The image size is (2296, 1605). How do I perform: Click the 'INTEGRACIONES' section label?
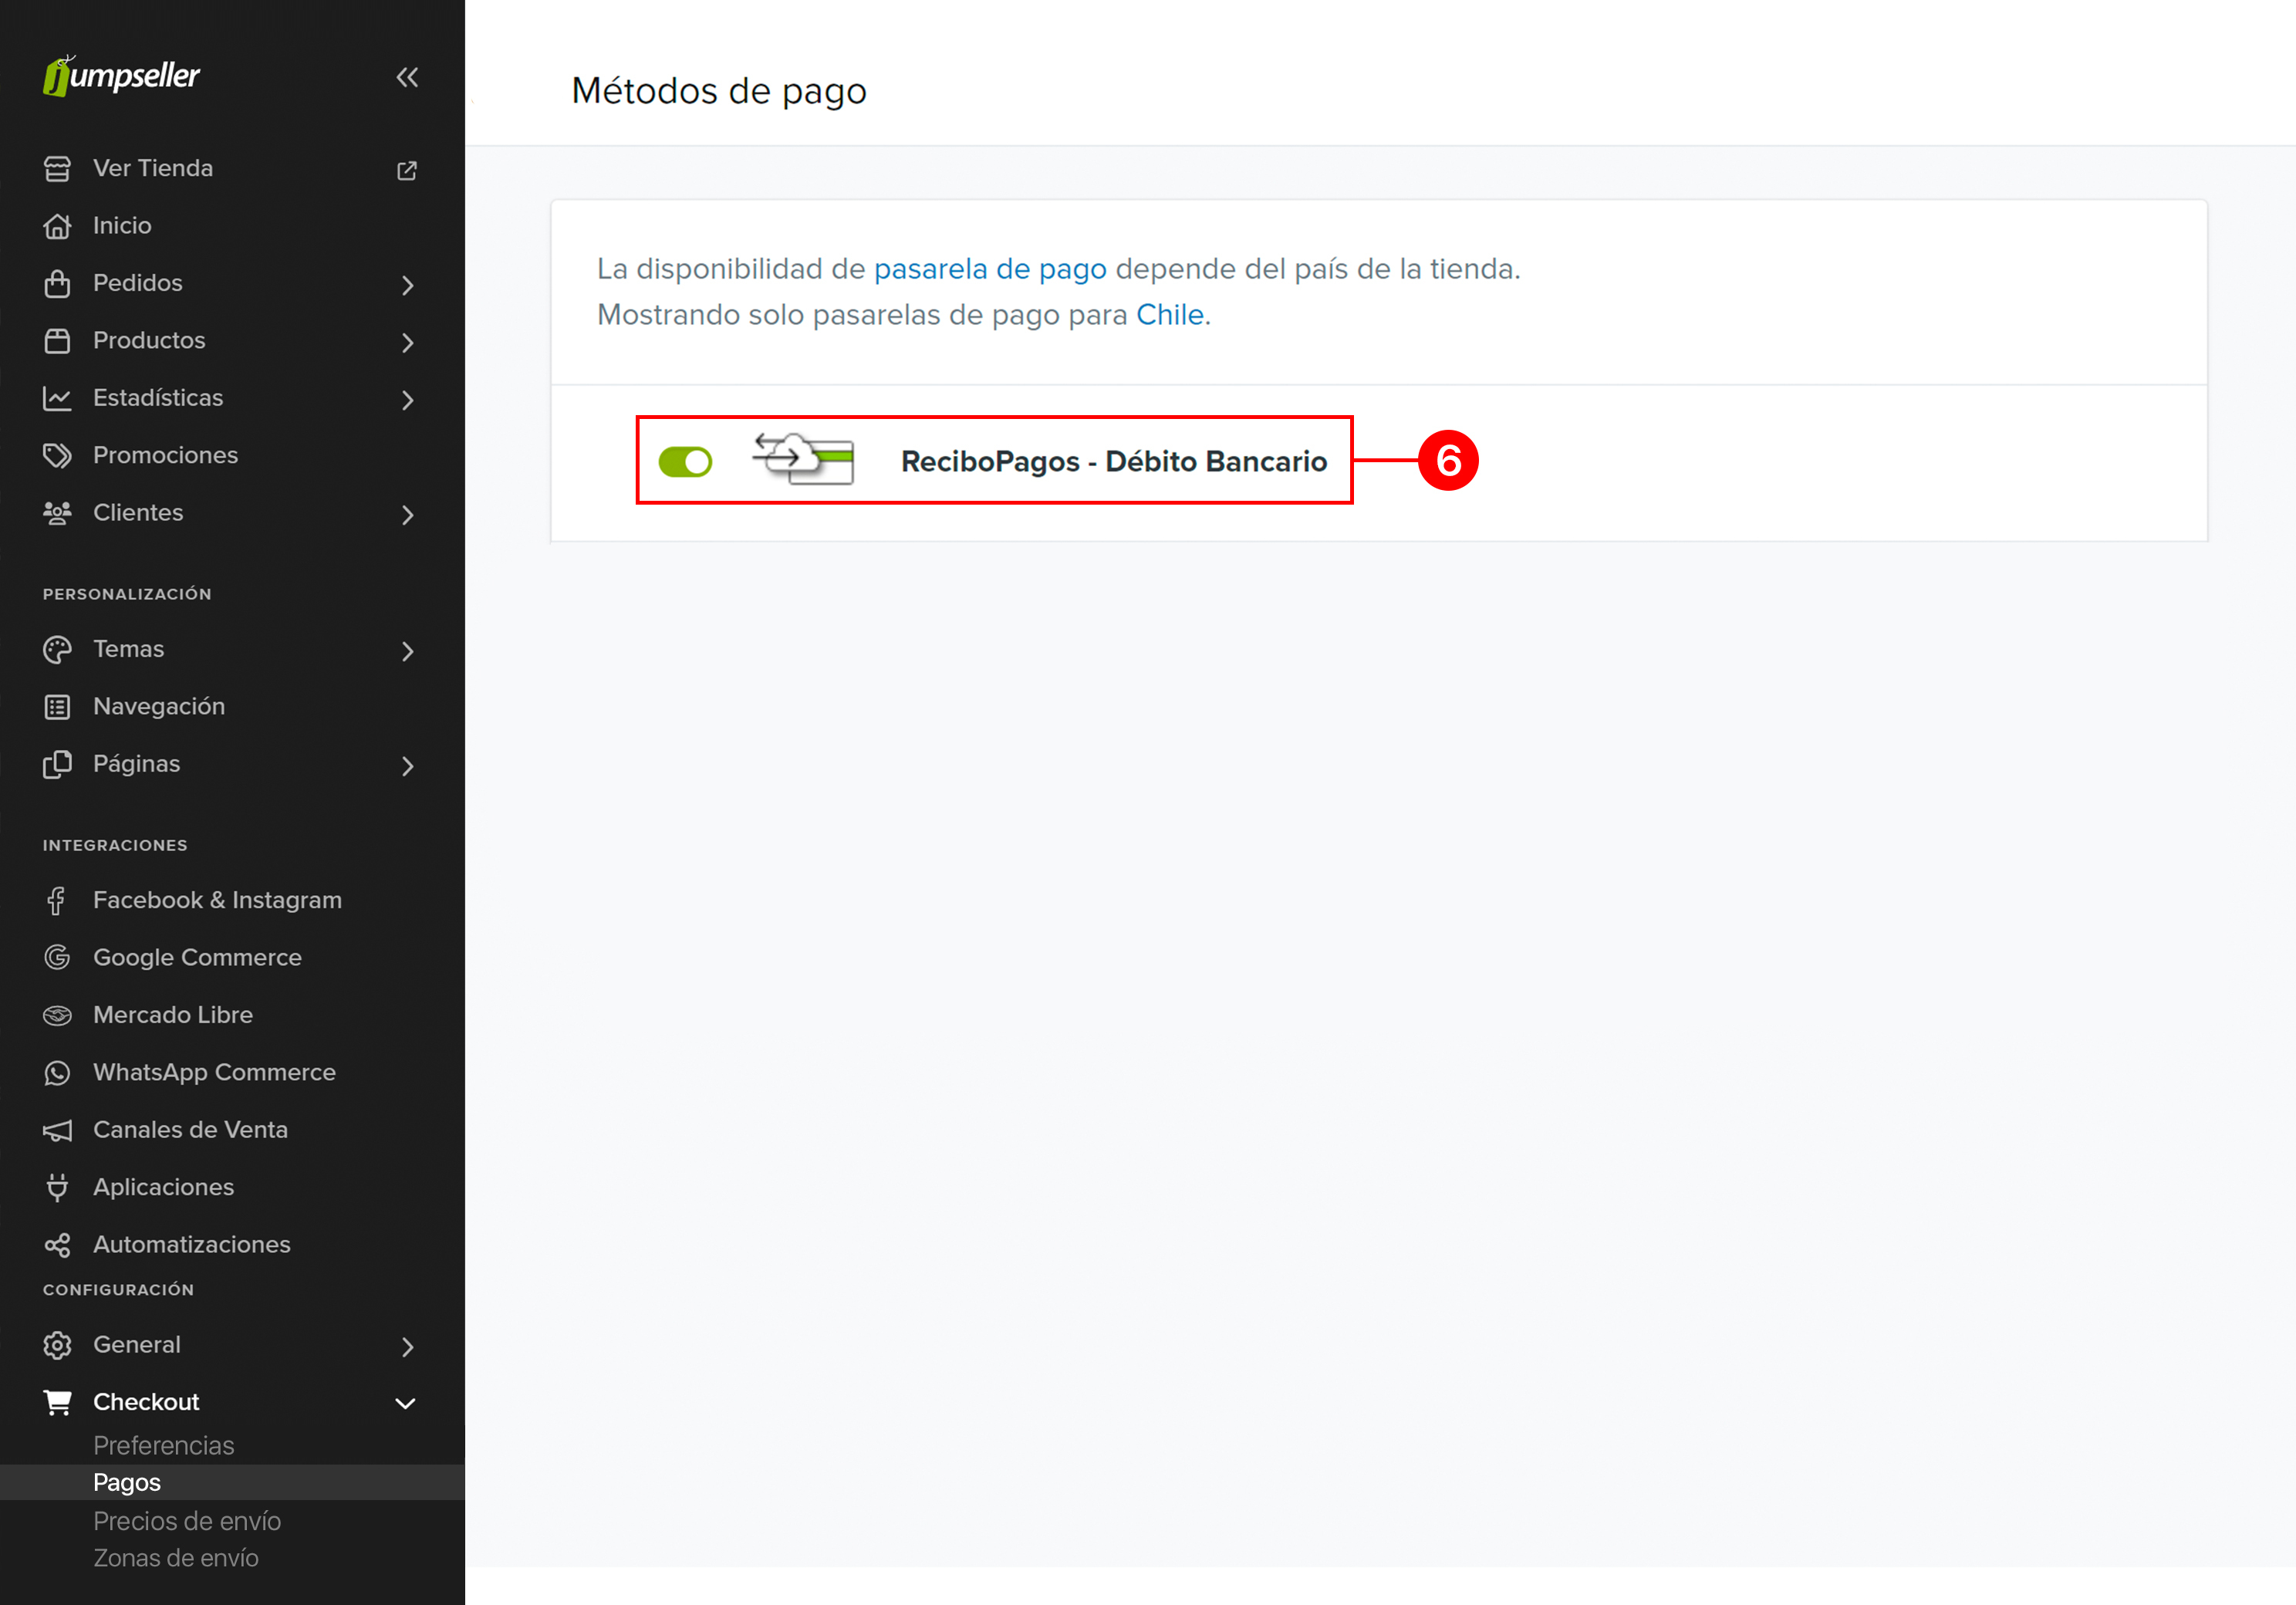(x=115, y=846)
